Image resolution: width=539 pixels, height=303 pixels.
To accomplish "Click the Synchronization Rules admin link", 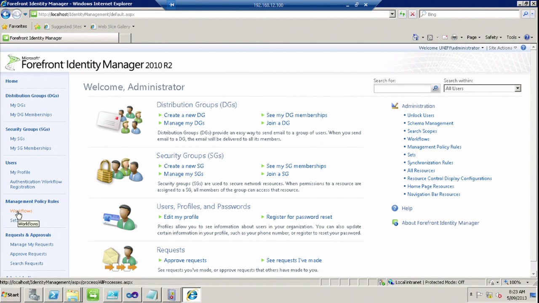I will [430, 163].
